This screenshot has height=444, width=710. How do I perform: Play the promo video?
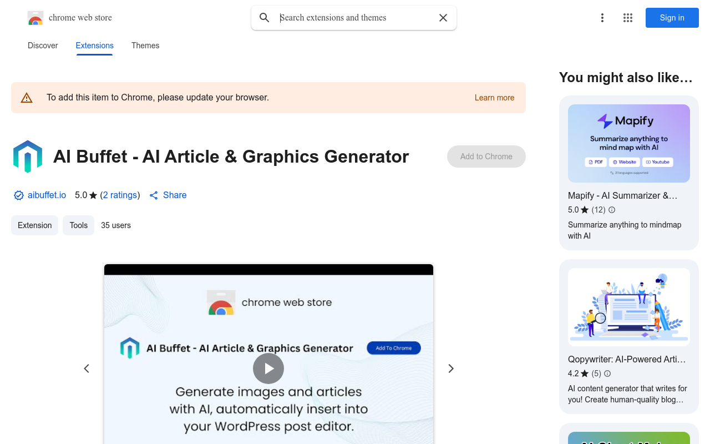pyautogui.click(x=268, y=369)
